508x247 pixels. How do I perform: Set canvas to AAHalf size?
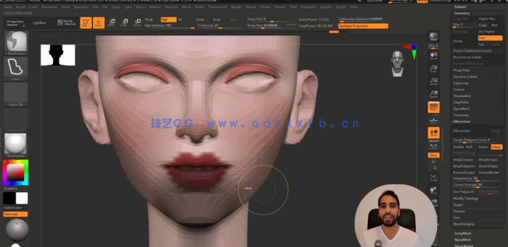(x=434, y=94)
